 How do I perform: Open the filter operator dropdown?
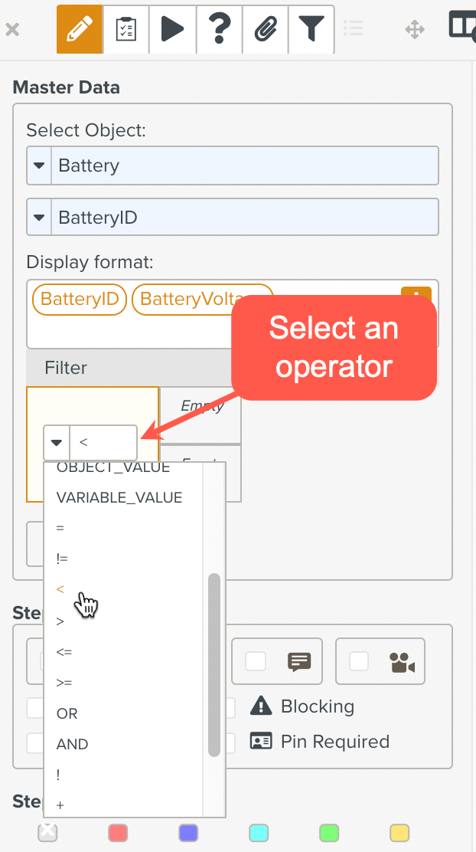[56, 442]
